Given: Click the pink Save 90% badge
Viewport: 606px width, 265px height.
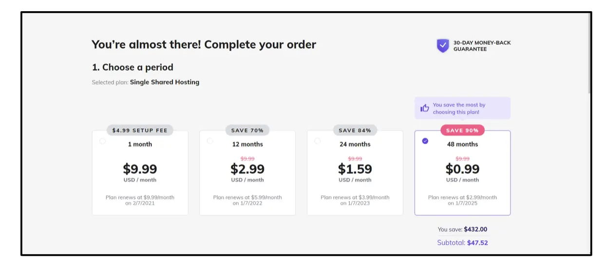Looking at the screenshot, I should point(462,131).
